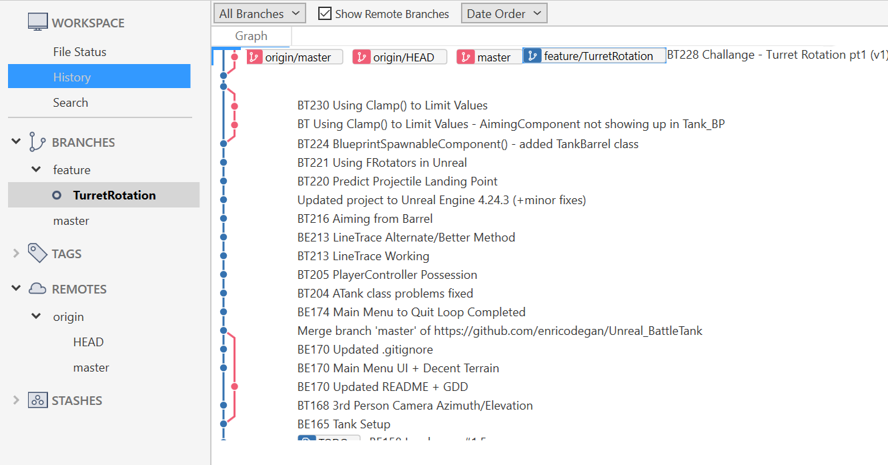The width and height of the screenshot is (888, 465).
Task: Select commit BE170 Main Menu UI + Decent Terrain
Action: coord(398,368)
